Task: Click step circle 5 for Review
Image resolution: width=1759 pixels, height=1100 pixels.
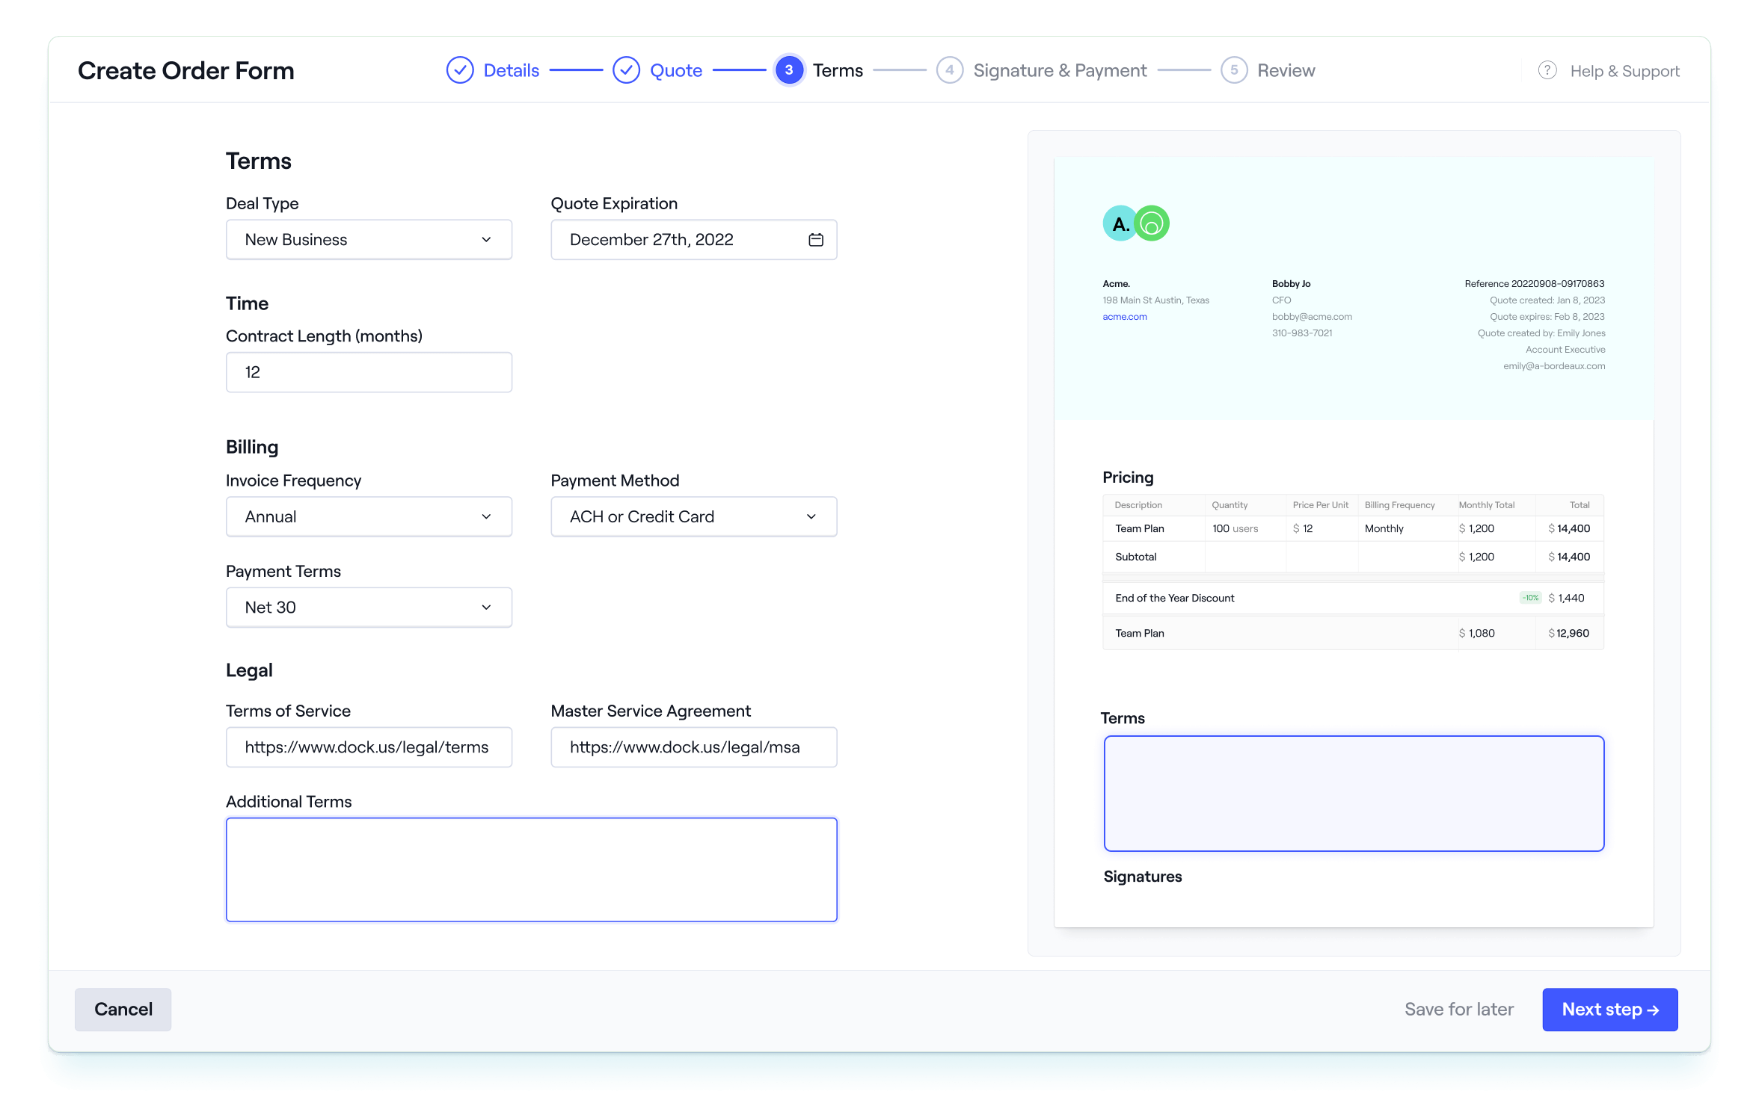Action: coord(1233,69)
